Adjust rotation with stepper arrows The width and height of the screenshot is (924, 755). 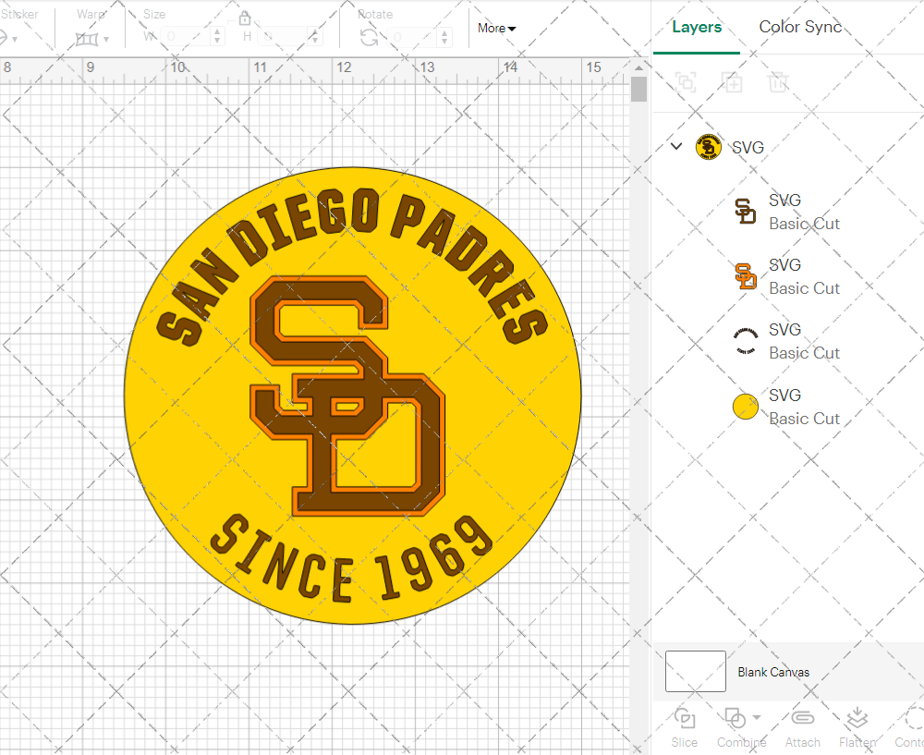click(x=444, y=37)
